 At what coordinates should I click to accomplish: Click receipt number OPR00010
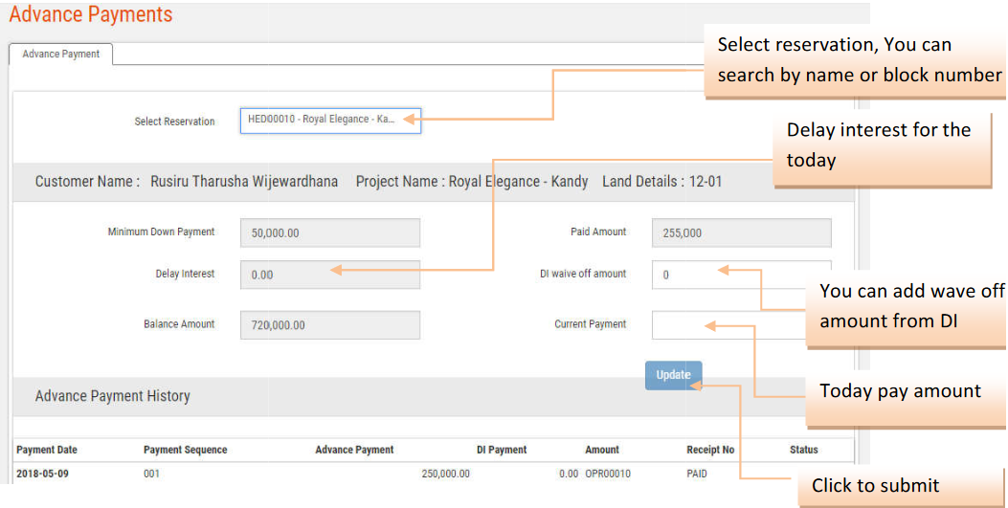coord(607,474)
